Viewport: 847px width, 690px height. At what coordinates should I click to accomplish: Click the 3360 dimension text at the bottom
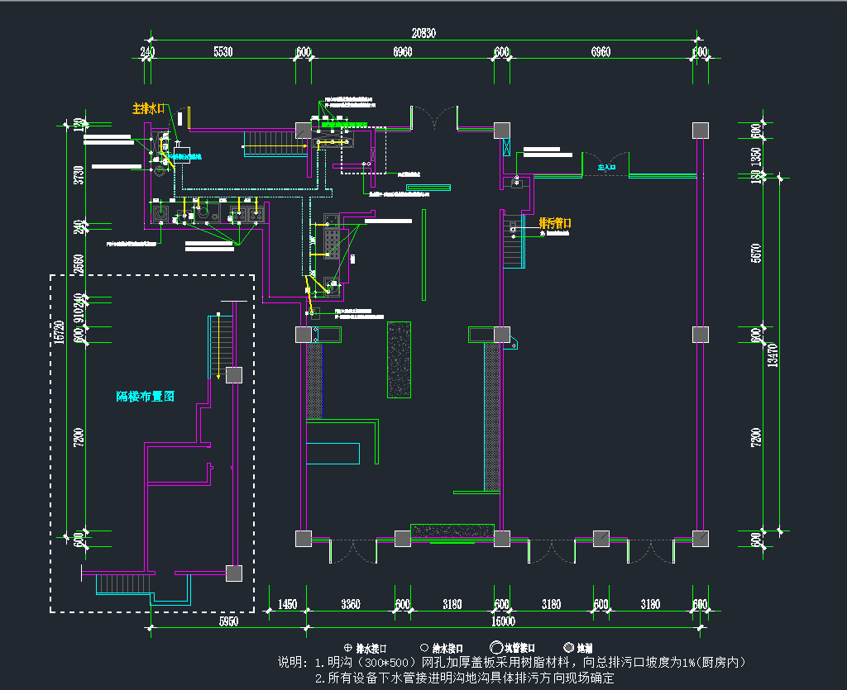(x=351, y=605)
